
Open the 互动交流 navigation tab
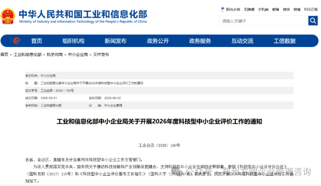point(243,41)
